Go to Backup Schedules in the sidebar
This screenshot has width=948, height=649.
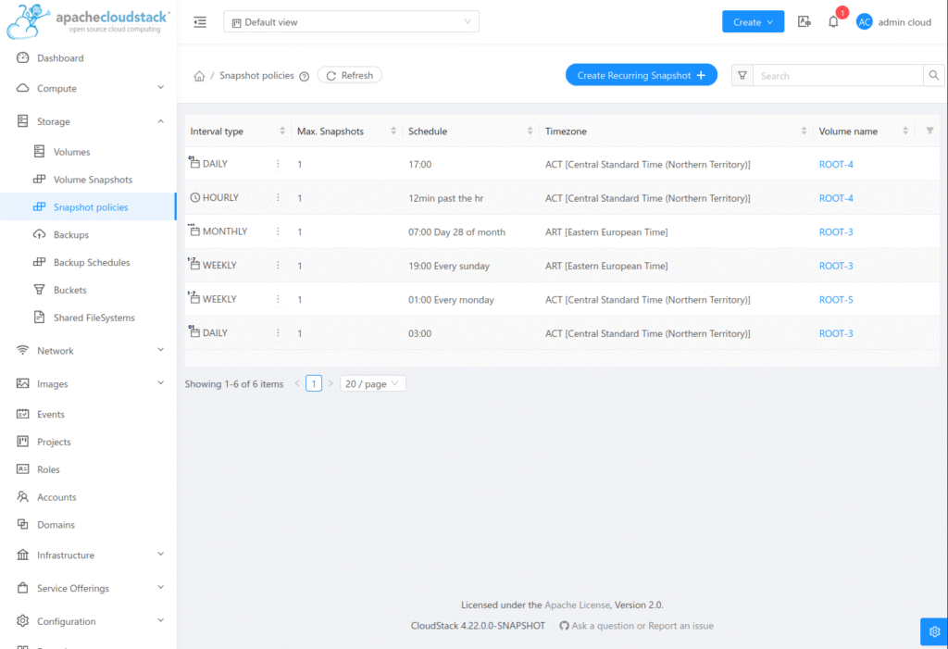tap(92, 263)
